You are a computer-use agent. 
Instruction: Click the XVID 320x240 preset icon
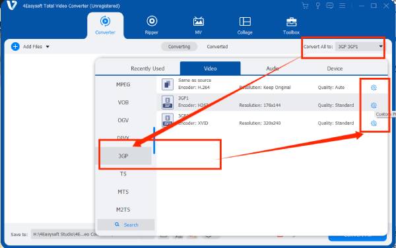pyautogui.click(x=168, y=120)
